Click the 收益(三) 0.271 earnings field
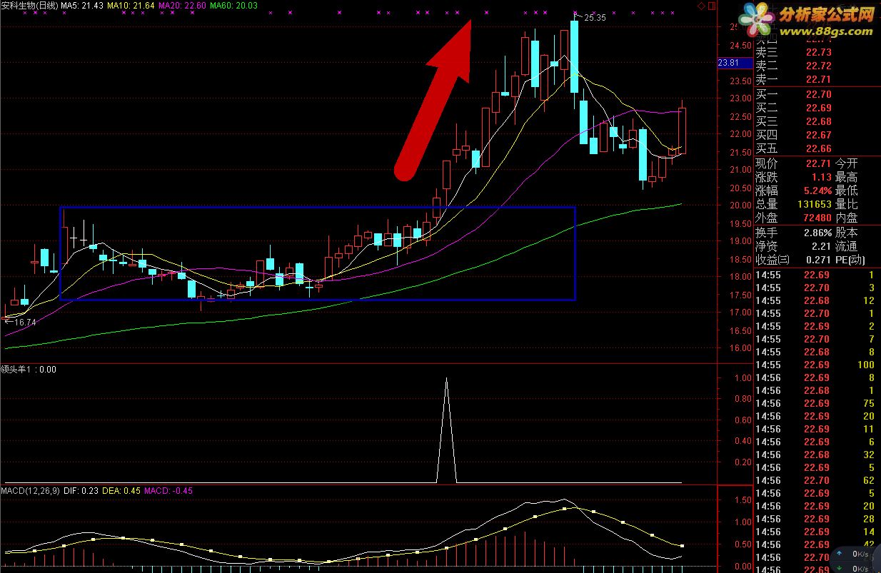 coord(794,260)
